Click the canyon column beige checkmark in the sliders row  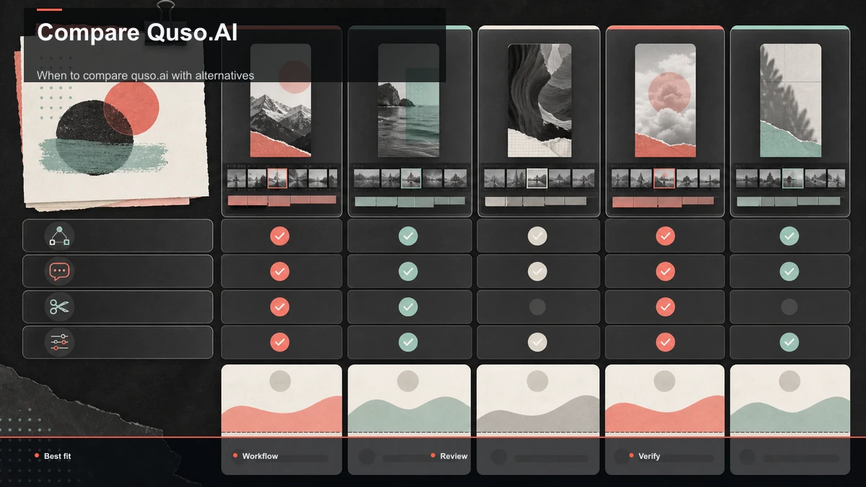pyautogui.click(x=537, y=342)
